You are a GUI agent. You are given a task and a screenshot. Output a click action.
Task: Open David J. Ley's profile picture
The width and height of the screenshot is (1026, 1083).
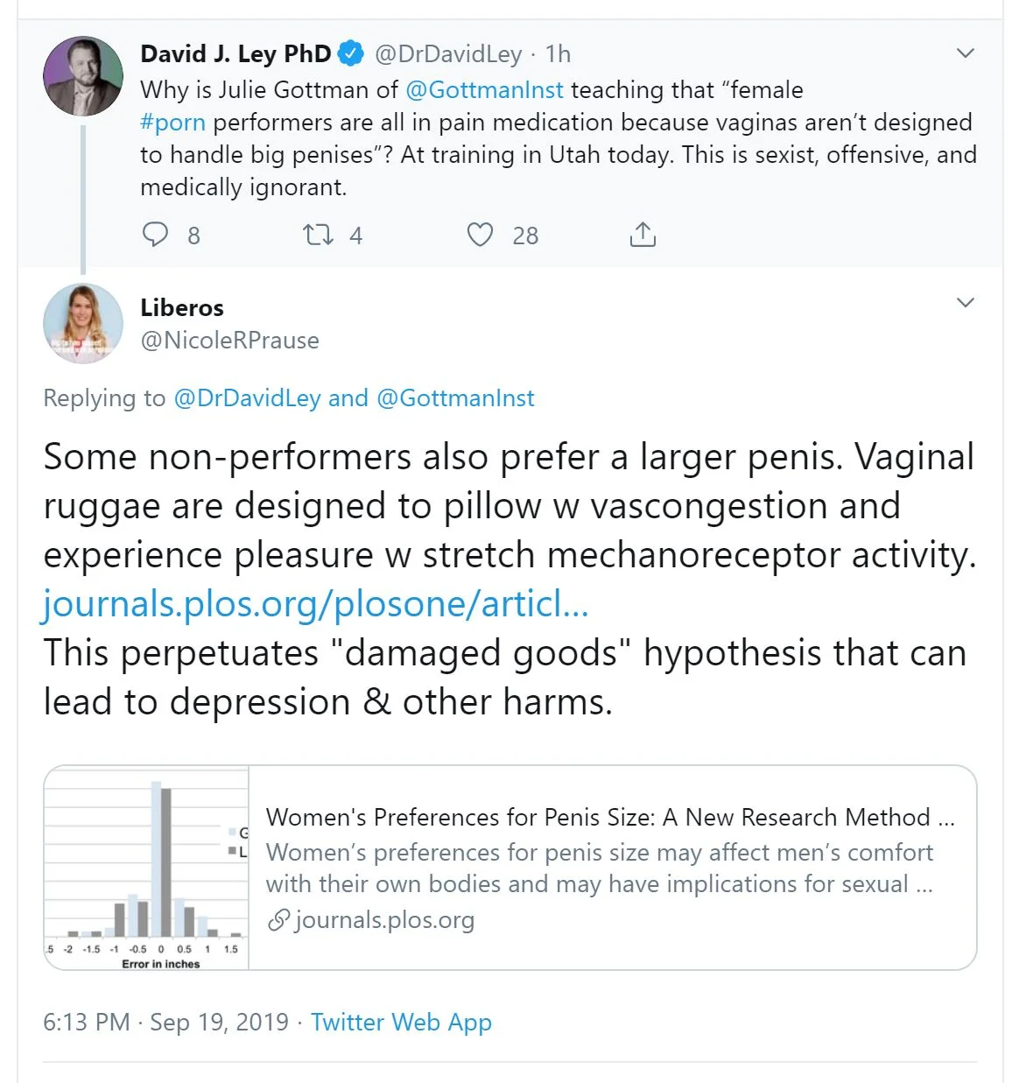pos(83,76)
